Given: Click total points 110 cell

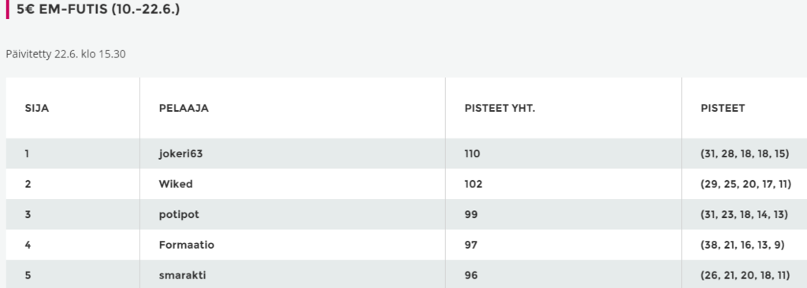Looking at the screenshot, I should [472, 153].
